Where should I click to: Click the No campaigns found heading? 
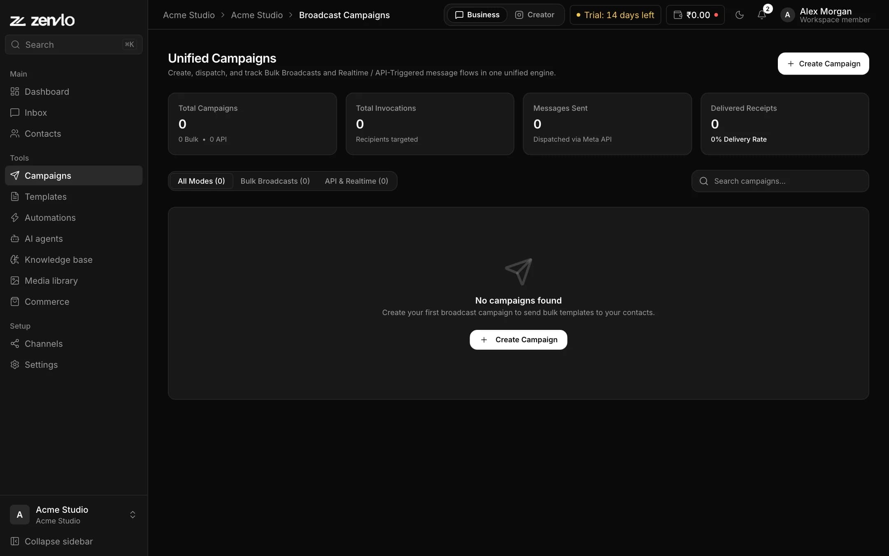pyautogui.click(x=518, y=301)
